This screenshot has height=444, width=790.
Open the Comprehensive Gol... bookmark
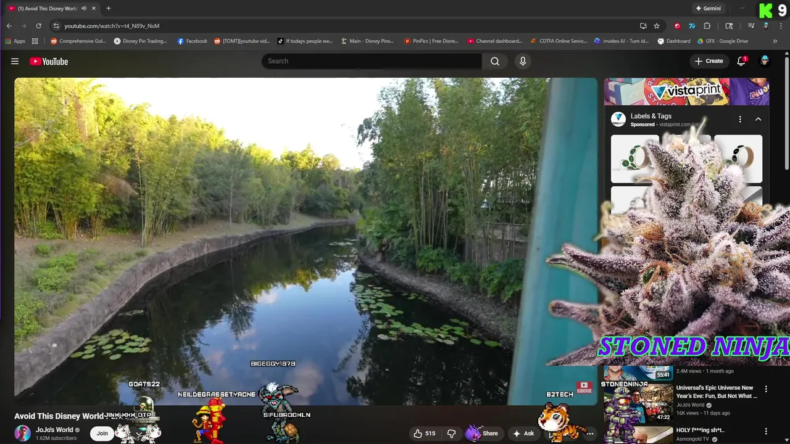[x=78, y=41]
